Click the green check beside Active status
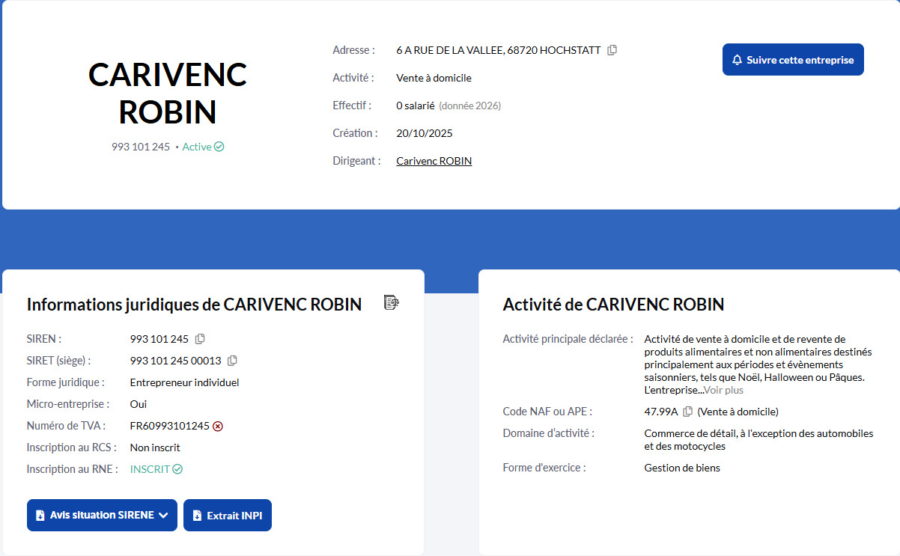Image resolution: width=900 pixels, height=556 pixels. pyautogui.click(x=220, y=146)
